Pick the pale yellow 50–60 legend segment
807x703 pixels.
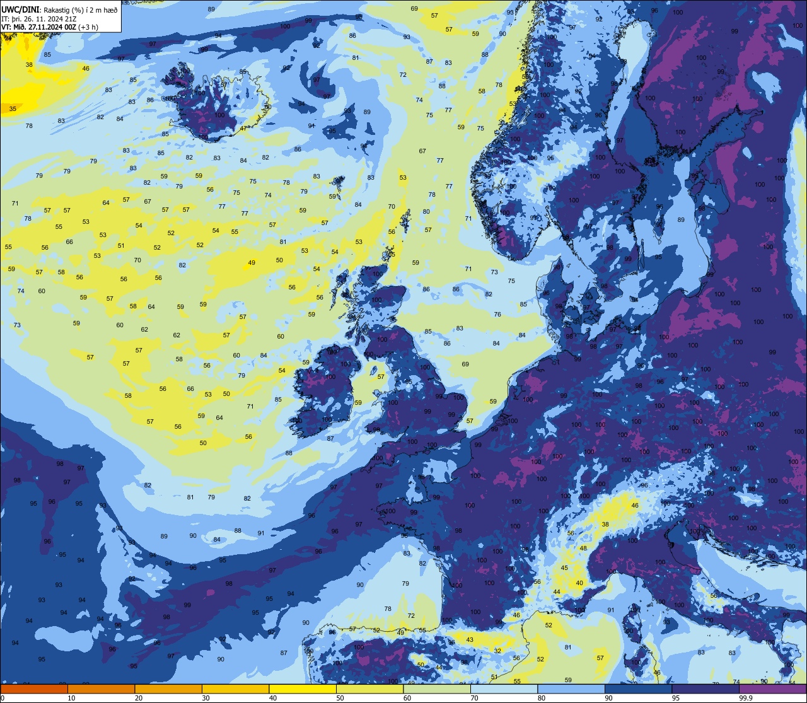coord(369,688)
